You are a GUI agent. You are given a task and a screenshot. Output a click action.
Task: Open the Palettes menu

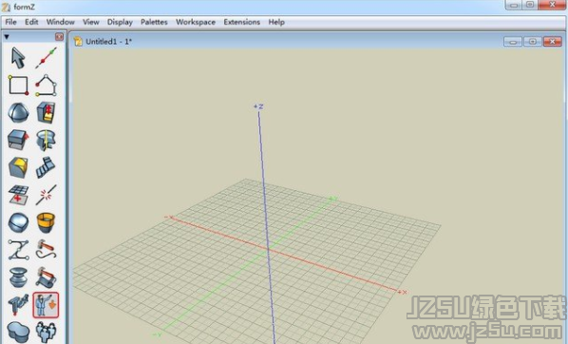pyautogui.click(x=154, y=22)
